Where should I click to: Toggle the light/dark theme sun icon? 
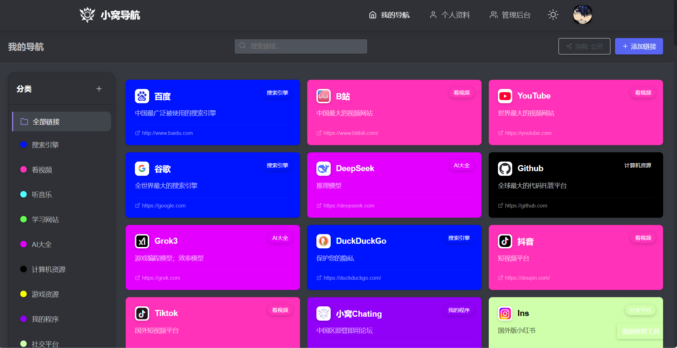pos(553,15)
